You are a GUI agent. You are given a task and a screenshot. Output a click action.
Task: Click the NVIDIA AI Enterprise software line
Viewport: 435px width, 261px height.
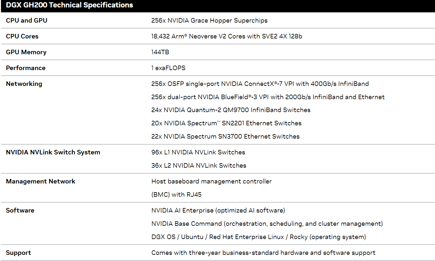coord(218,210)
